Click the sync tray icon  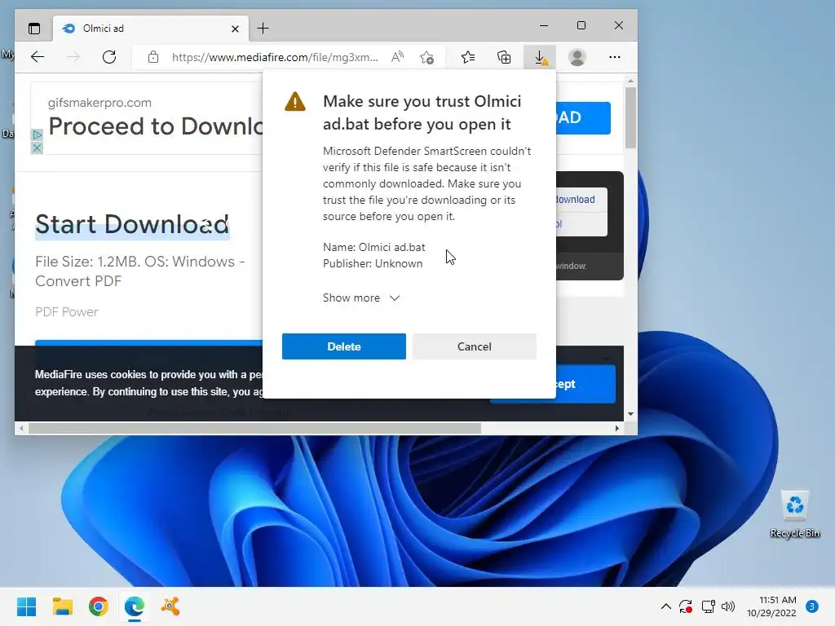(x=686, y=606)
